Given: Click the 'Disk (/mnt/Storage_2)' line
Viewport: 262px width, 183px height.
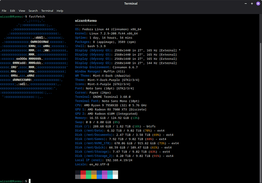Looking at the screenshot, I should pyautogui.click(x=124, y=156).
